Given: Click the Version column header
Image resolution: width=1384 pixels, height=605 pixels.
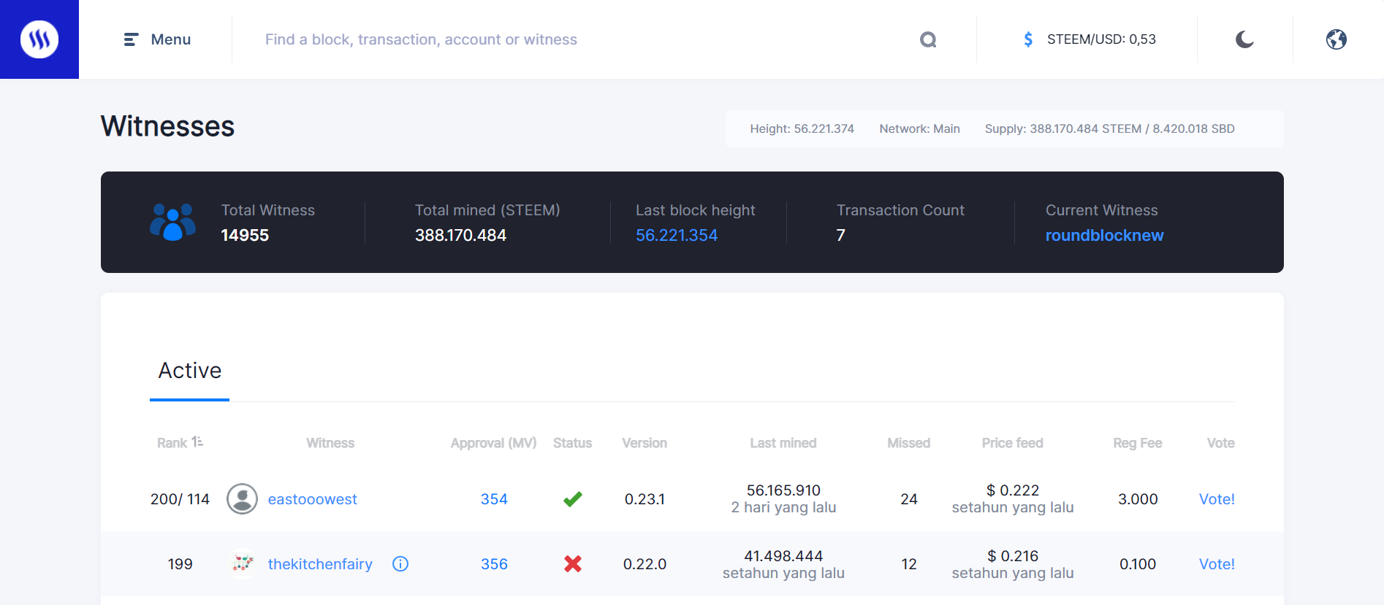Looking at the screenshot, I should pyautogui.click(x=645, y=443).
